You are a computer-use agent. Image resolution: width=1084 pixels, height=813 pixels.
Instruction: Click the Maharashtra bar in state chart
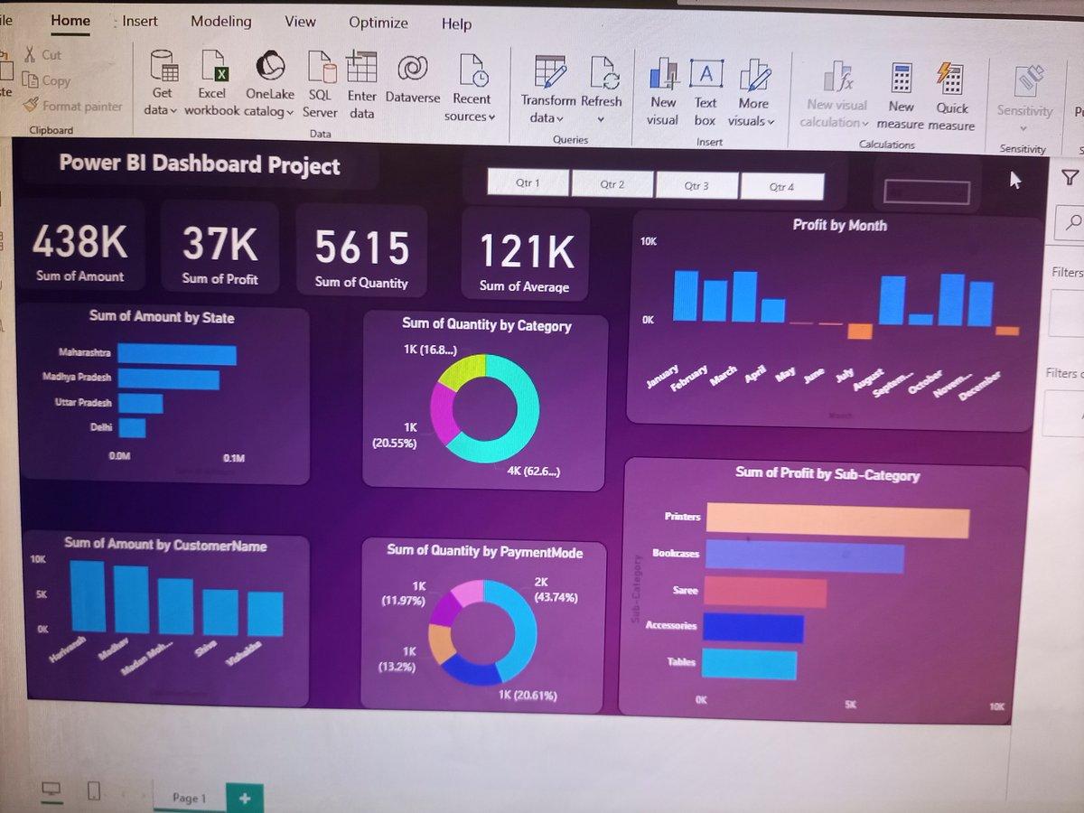click(x=177, y=355)
